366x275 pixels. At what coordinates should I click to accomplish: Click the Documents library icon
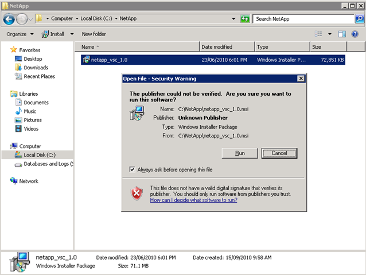[x=18, y=103]
